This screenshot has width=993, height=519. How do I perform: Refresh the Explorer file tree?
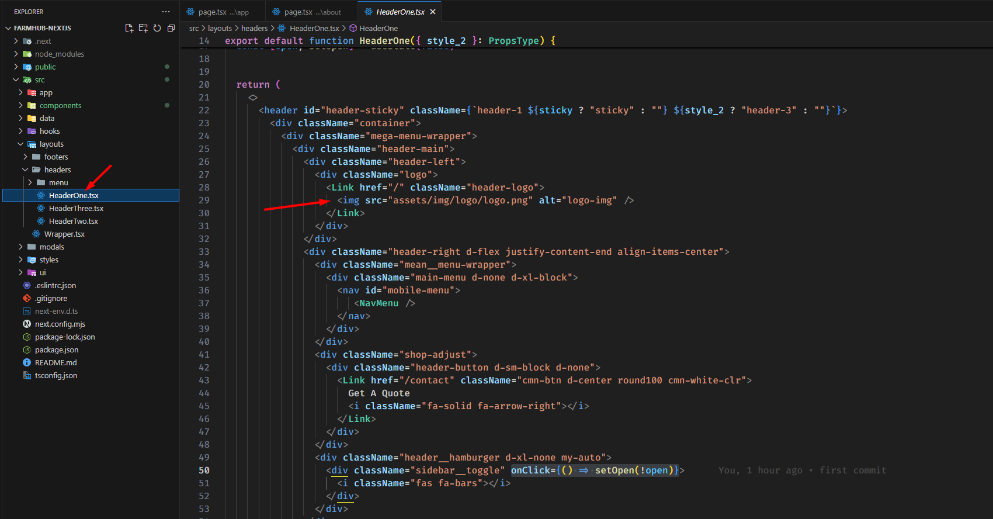point(157,28)
